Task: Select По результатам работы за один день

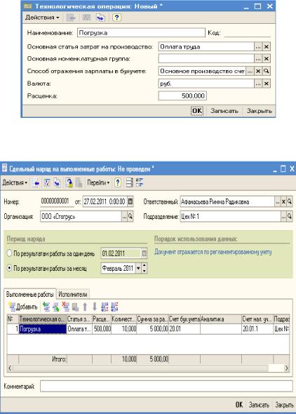Action: [x=10, y=253]
